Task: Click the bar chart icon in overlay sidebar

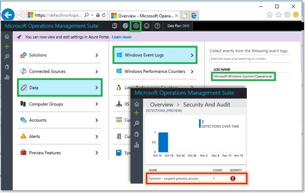Action: pyautogui.click(x=137, y=145)
